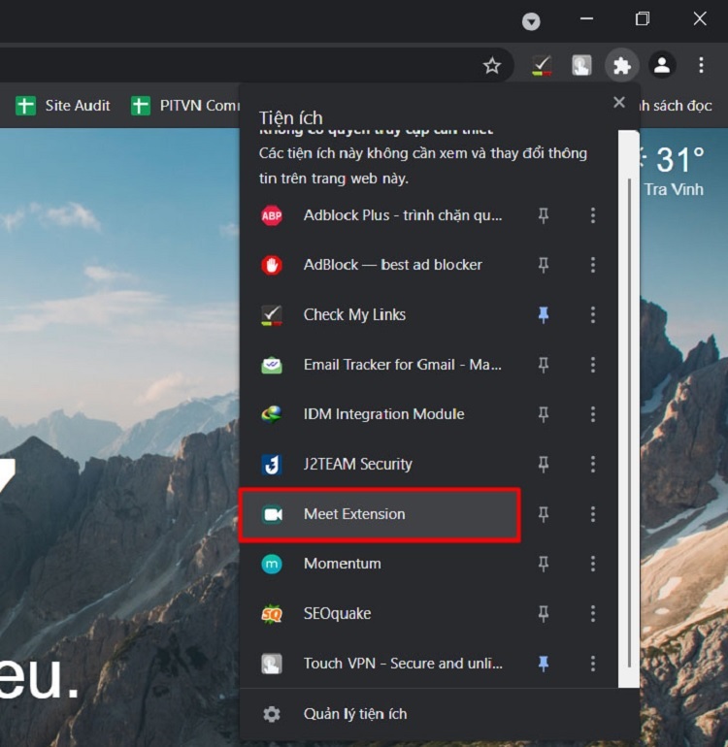Viewport: 728px width, 747px height.
Task: Click the Touch VPN list icon
Action: point(272,664)
